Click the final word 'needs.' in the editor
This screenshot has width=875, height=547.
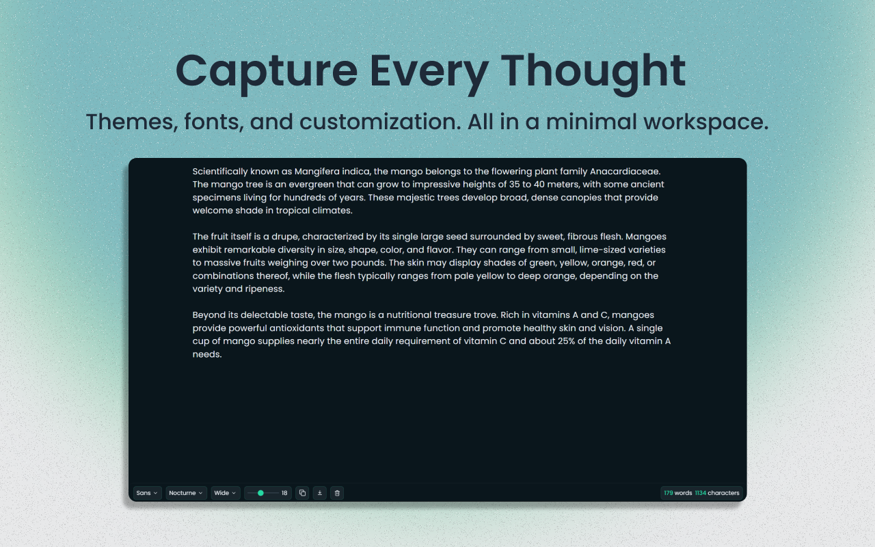(207, 354)
